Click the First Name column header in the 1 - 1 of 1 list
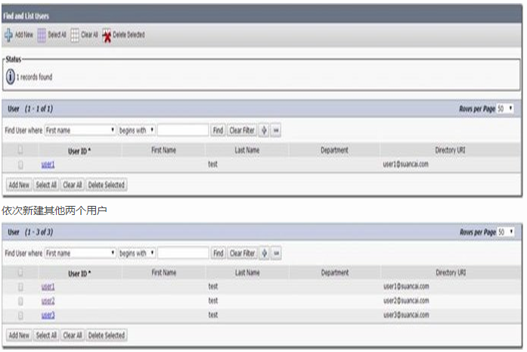 pyautogui.click(x=163, y=150)
